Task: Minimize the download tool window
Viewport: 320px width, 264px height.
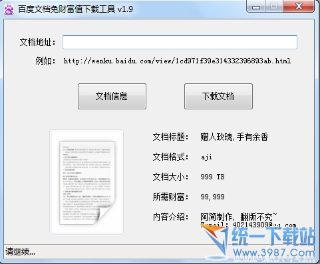Action: (x=256, y=7)
